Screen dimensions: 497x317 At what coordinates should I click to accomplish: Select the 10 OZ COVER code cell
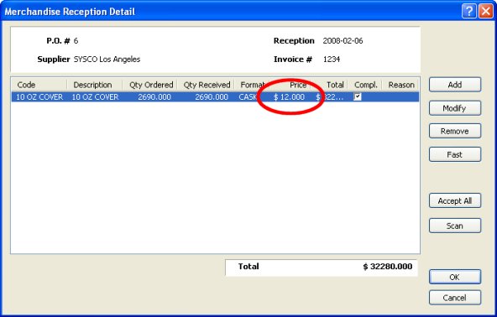click(39, 97)
